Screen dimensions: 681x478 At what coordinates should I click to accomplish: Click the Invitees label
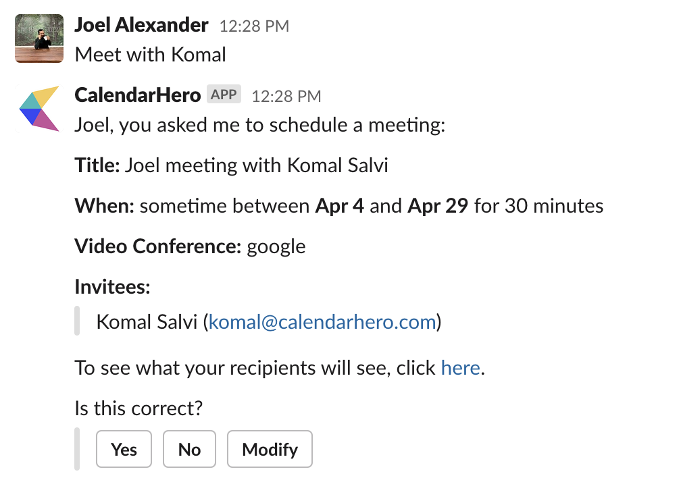pyautogui.click(x=112, y=287)
